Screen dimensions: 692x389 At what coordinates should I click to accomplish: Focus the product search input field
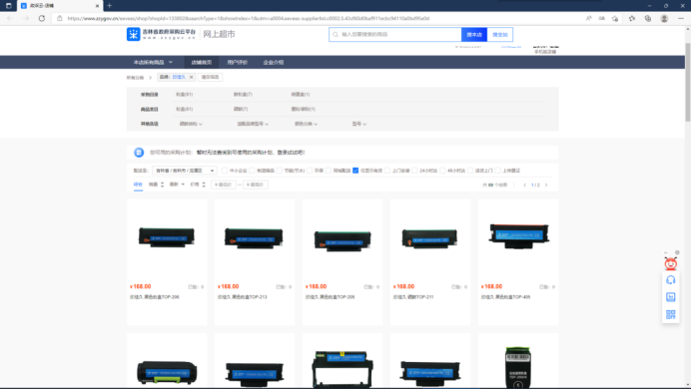[395, 34]
